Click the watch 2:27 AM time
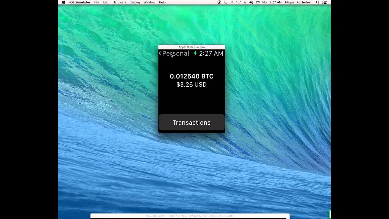Image resolution: width=389 pixels, height=219 pixels. [x=211, y=54]
